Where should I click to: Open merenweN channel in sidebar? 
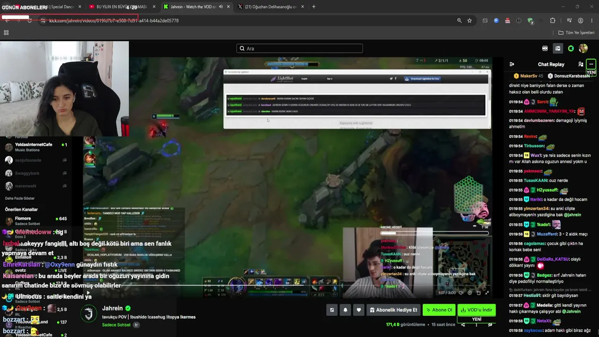tap(37, 186)
